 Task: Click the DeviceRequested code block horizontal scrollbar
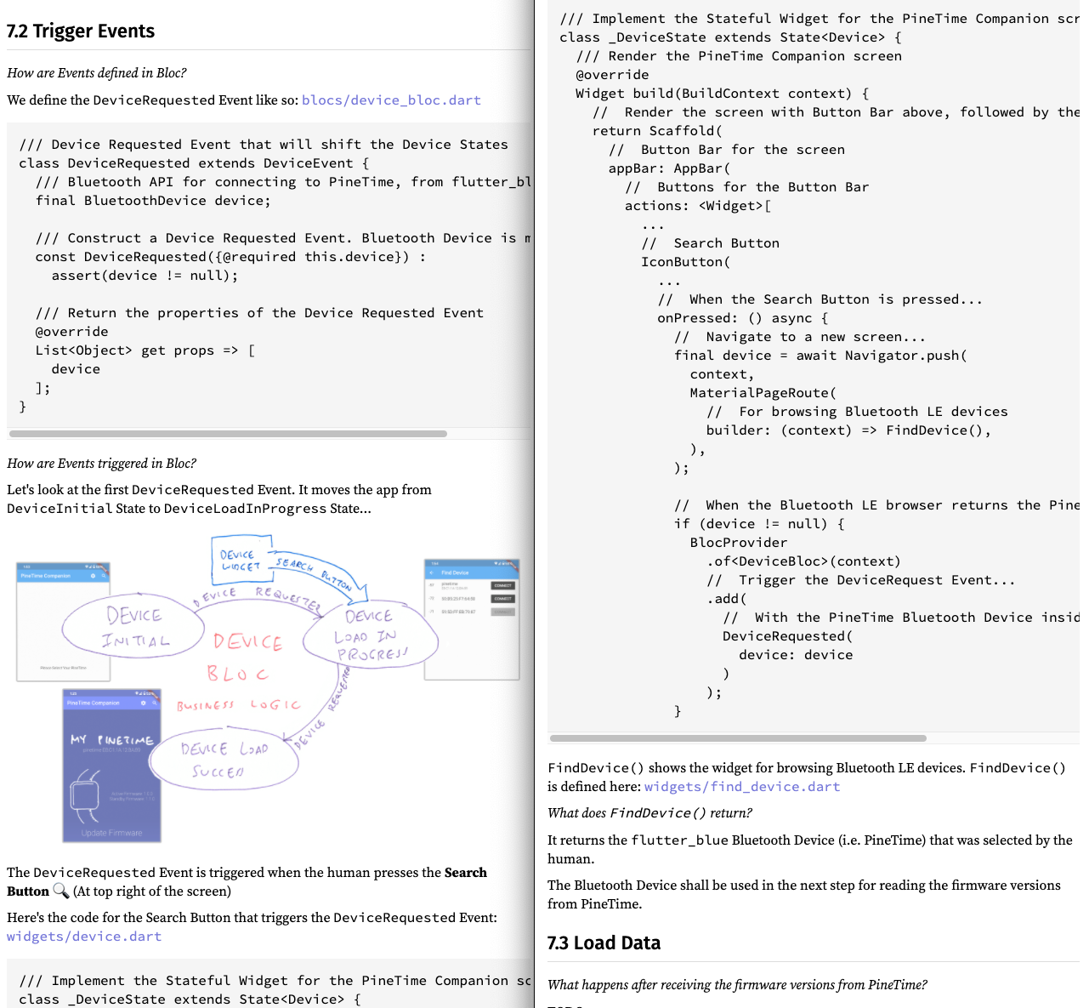[x=228, y=434]
